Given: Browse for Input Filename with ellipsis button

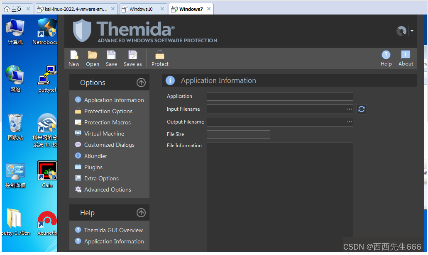Looking at the screenshot, I should (x=350, y=109).
